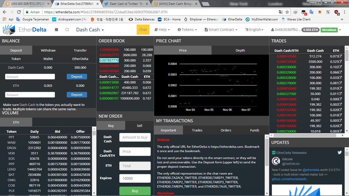Viewport: 349px width, 196px height.
Task: Select the Sell tab in New Order
Action: click(x=140, y=125)
